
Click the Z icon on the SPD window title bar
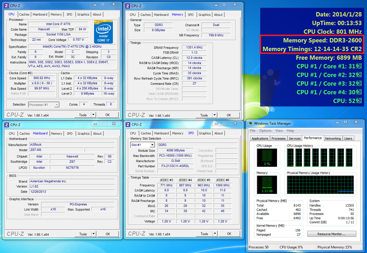coord(127,124)
